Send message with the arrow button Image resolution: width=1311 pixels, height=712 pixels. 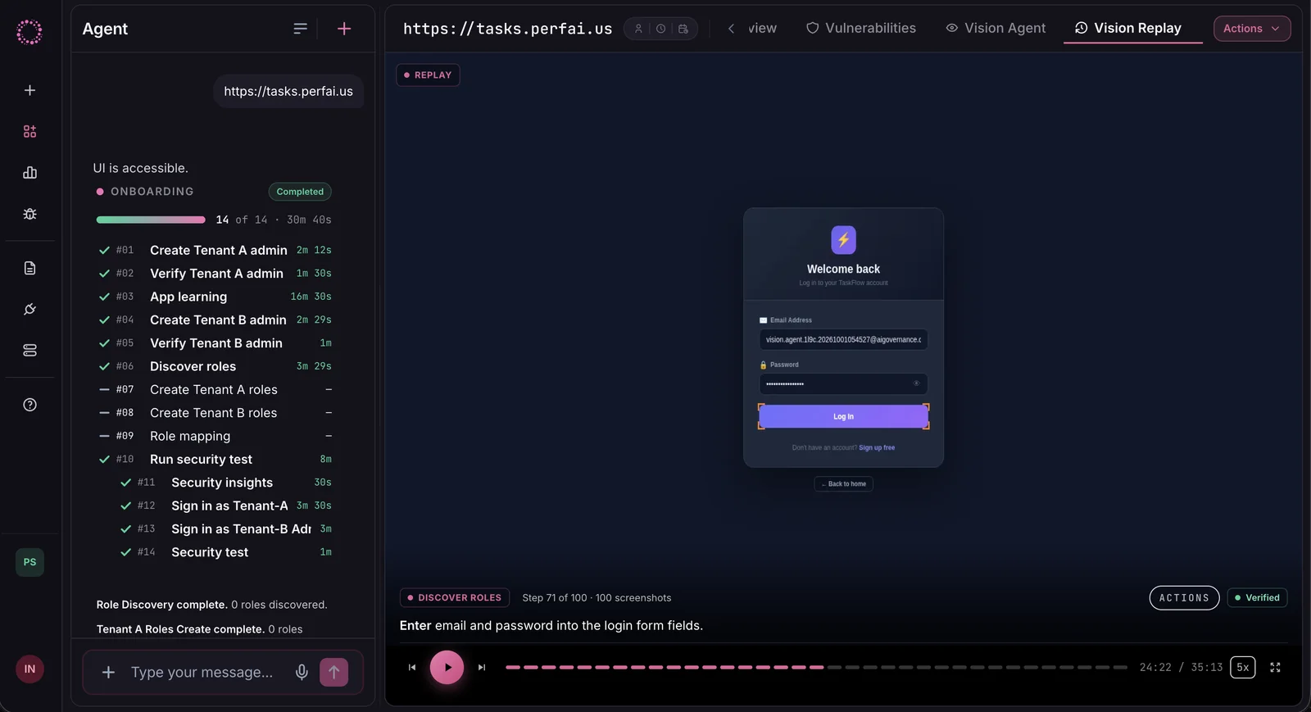point(333,672)
